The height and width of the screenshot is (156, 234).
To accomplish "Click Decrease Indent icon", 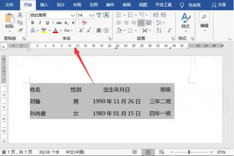I will click(x=156, y=15).
